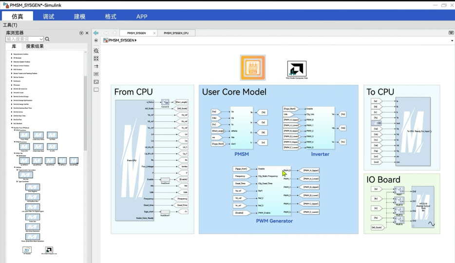Click PMSM_SYSGEN breadcrumb path
The width and height of the screenshot is (455, 263).
tap(121, 40)
